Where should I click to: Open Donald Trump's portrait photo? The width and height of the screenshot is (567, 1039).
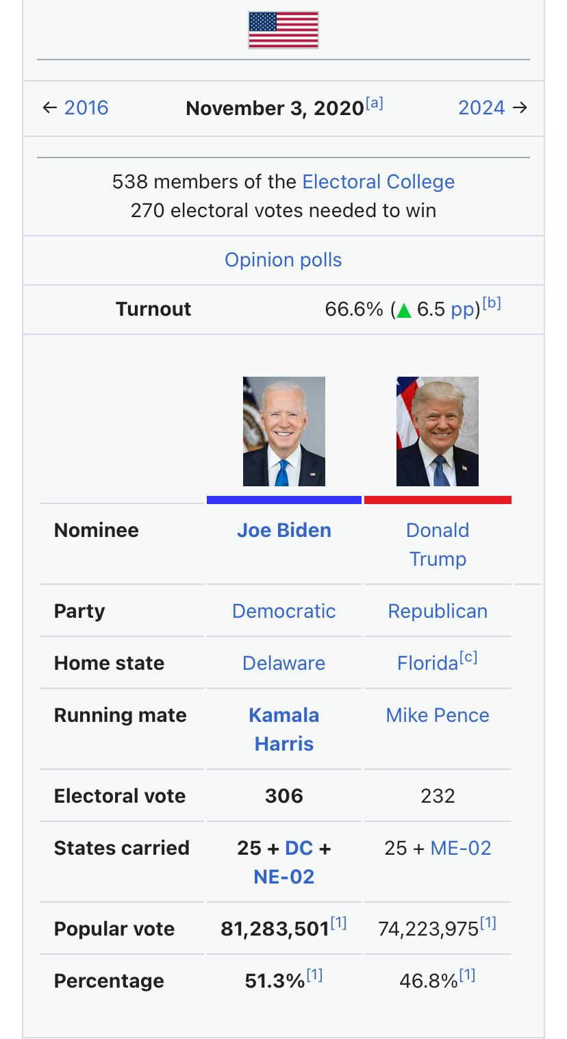tap(438, 431)
